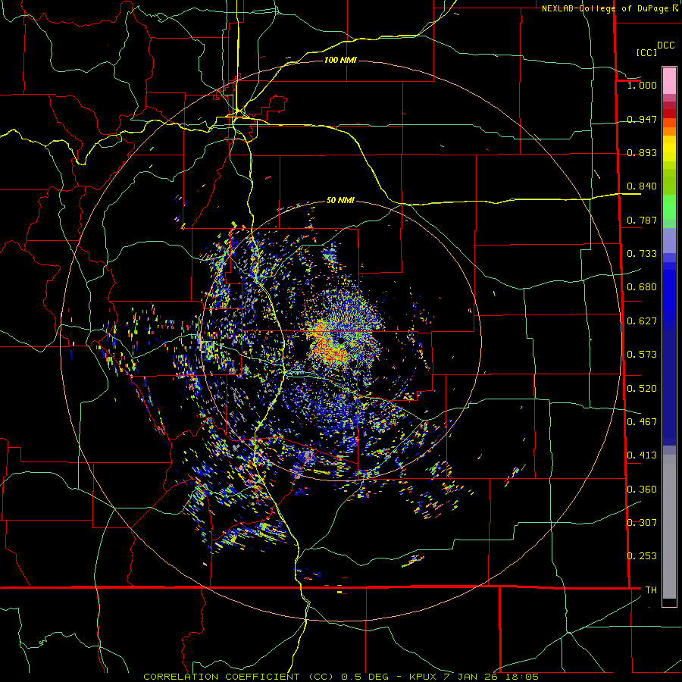Click the 0.573 scale value
682x682 pixels.
pyautogui.click(x=642, y=355)
